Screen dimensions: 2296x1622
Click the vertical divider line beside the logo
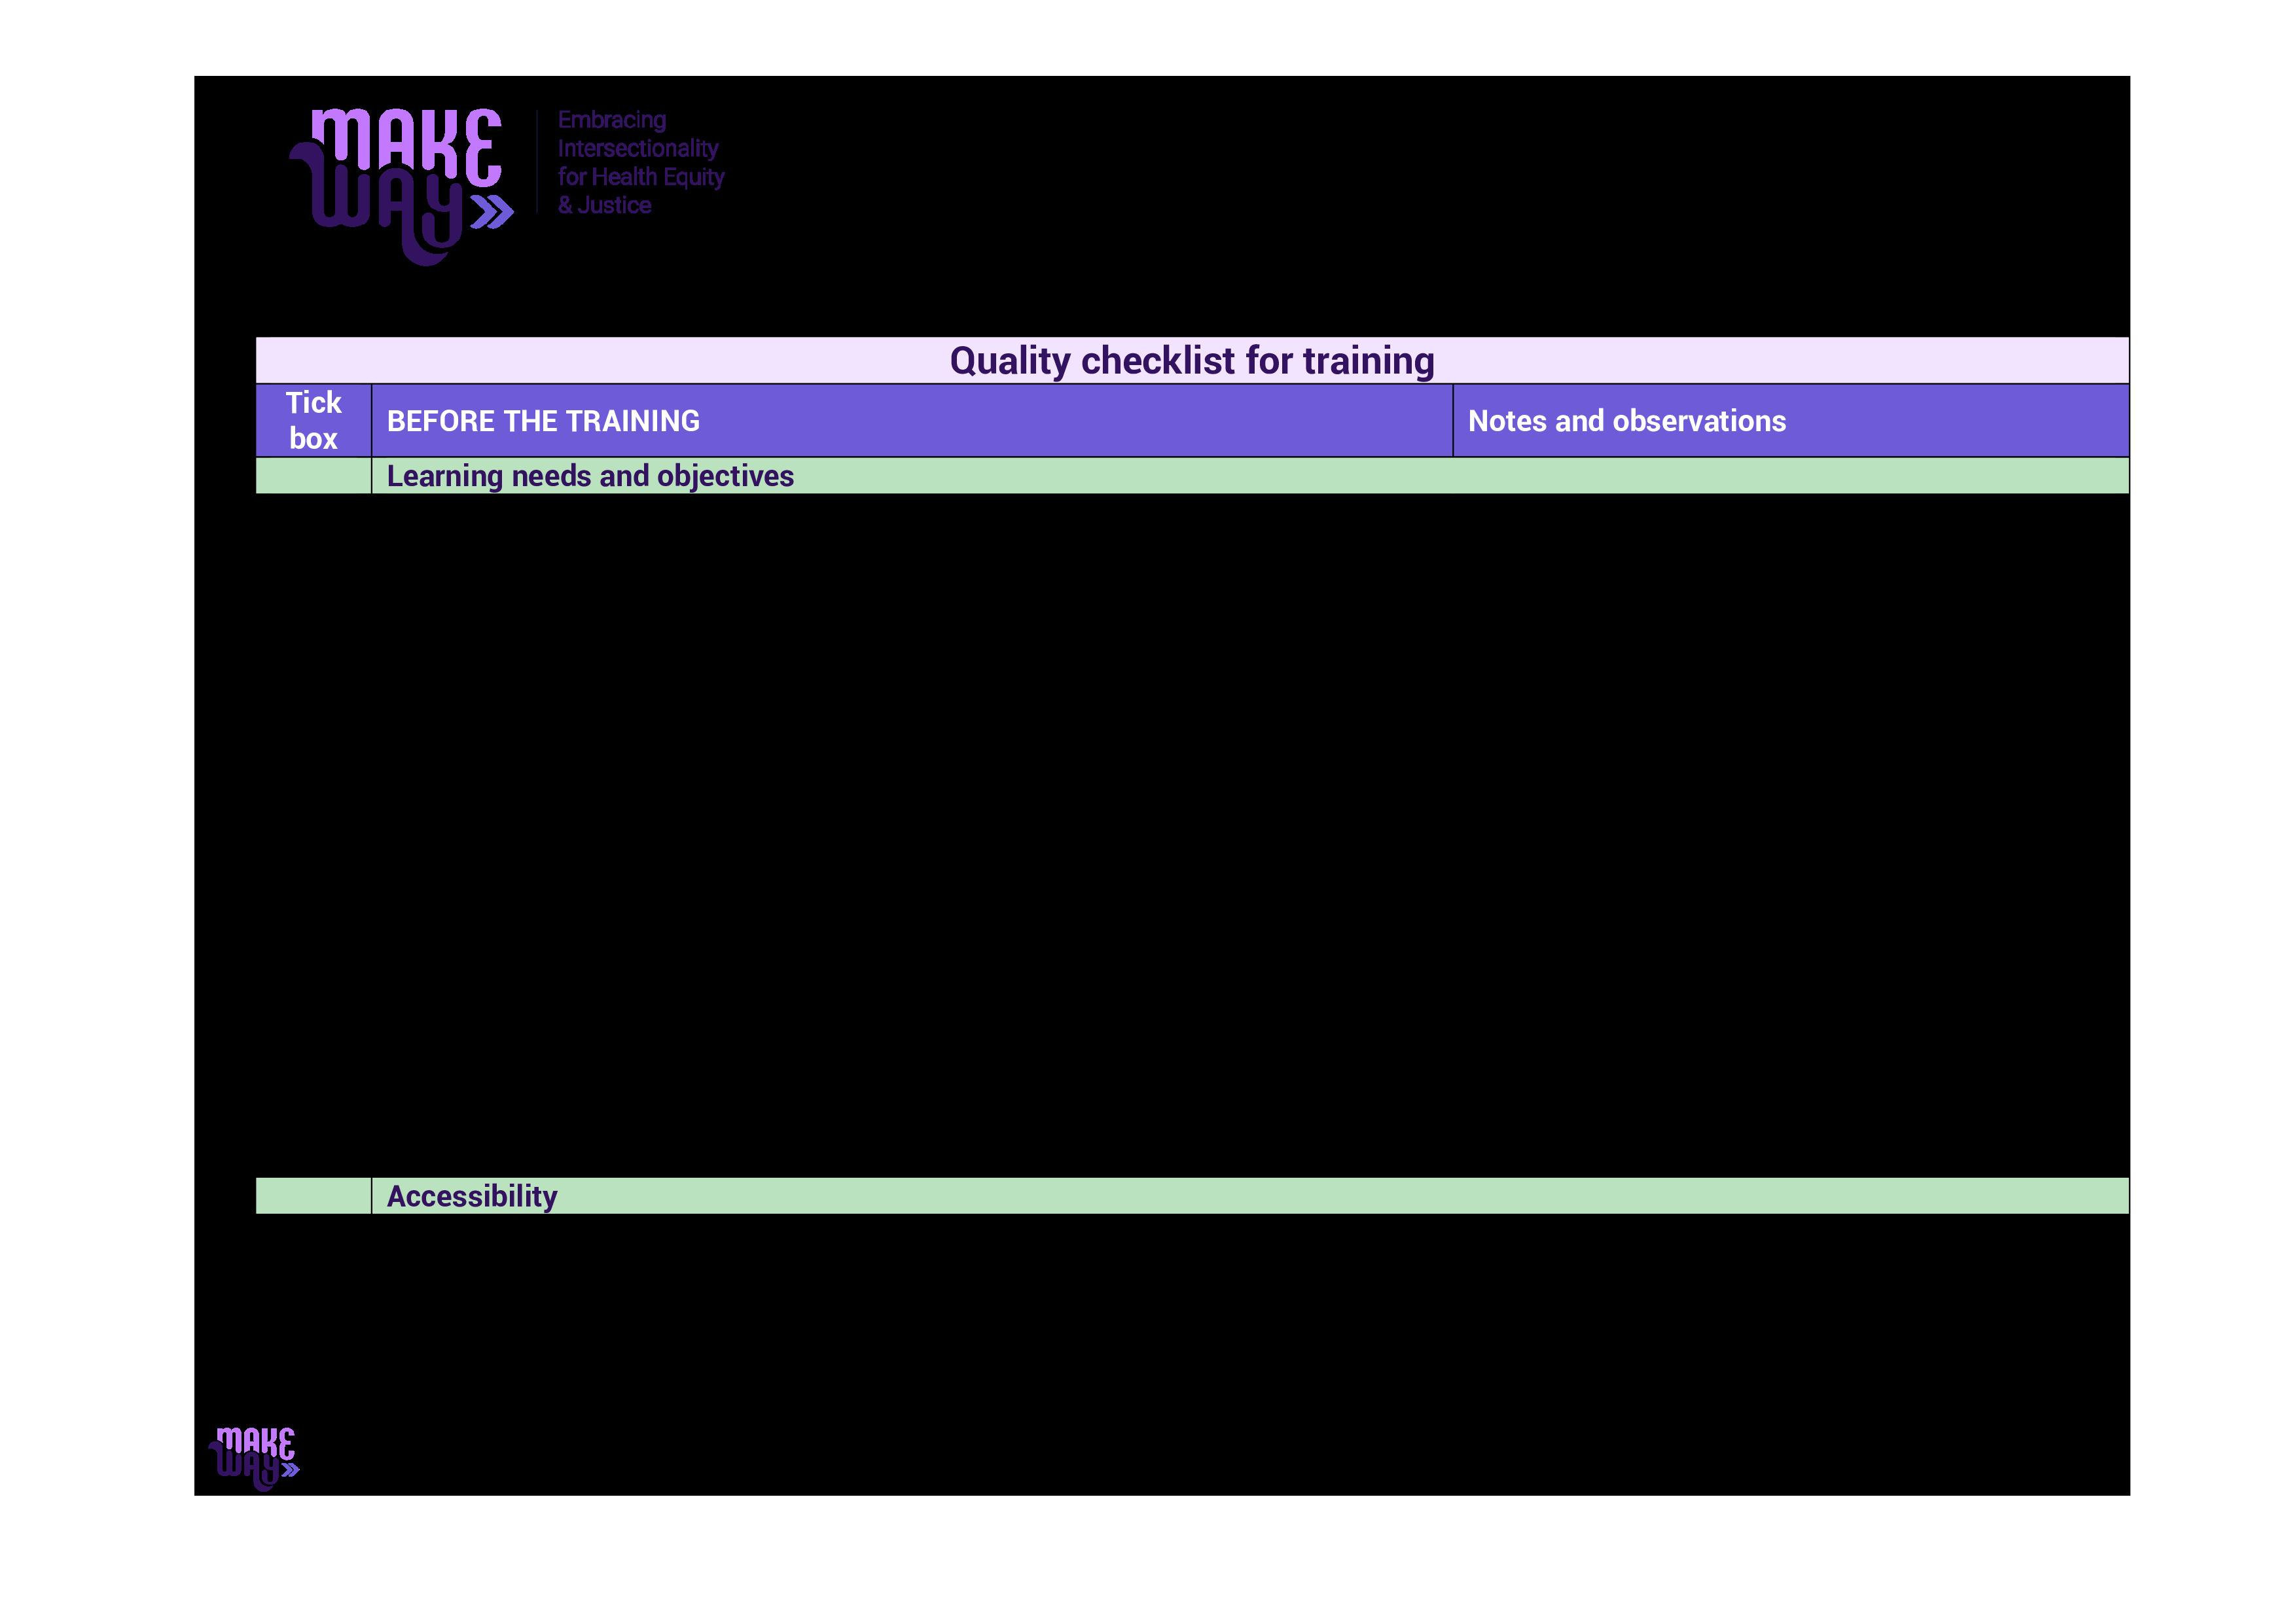tap(537, 162)
